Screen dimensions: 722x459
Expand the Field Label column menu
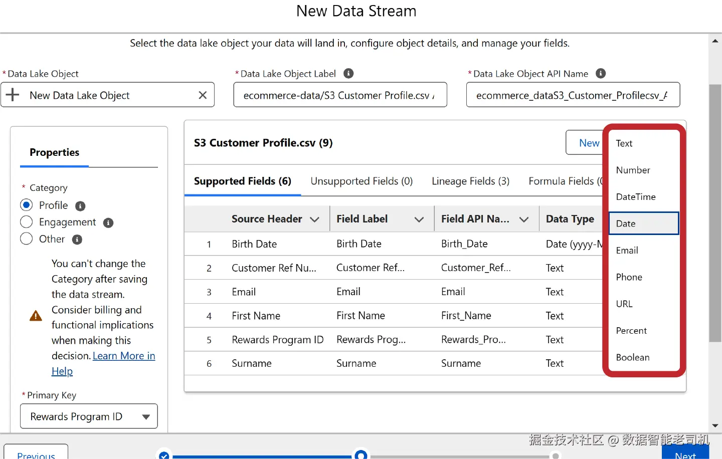click(x=419, y=219)
